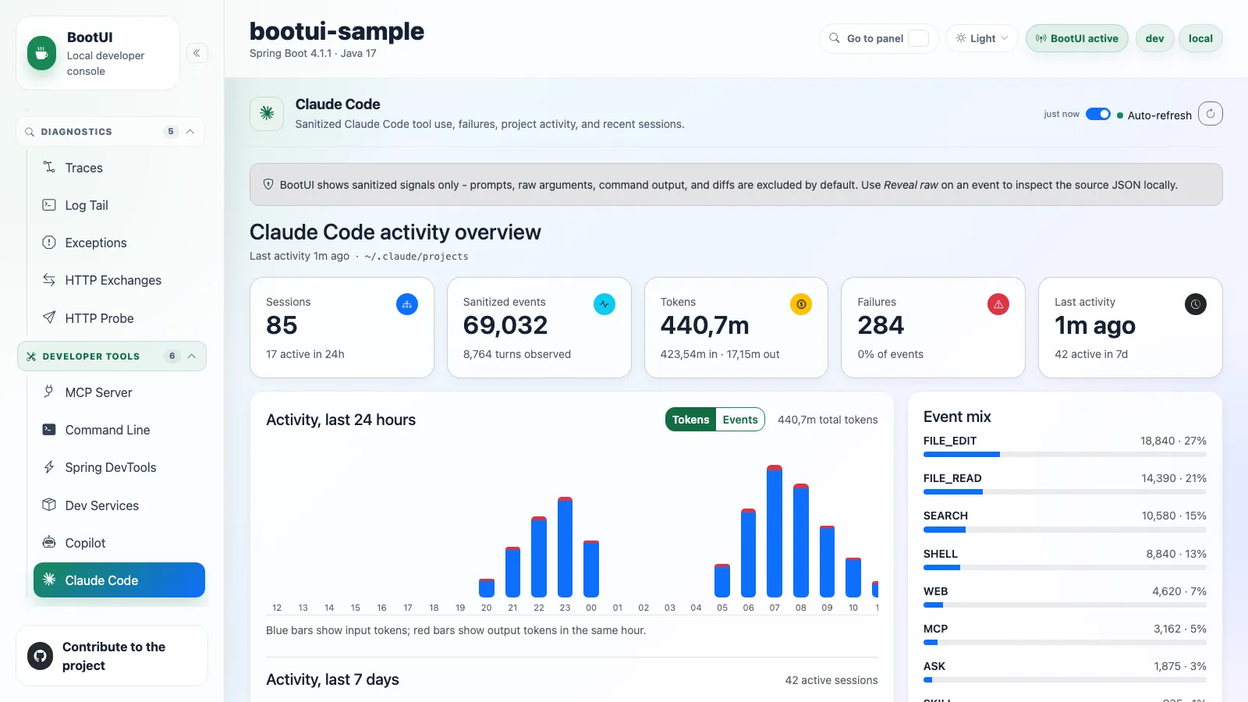The image size is (1248, 702).
Task: Click the Spring DevTools lightning icon
Action: [x=49, y=467]
